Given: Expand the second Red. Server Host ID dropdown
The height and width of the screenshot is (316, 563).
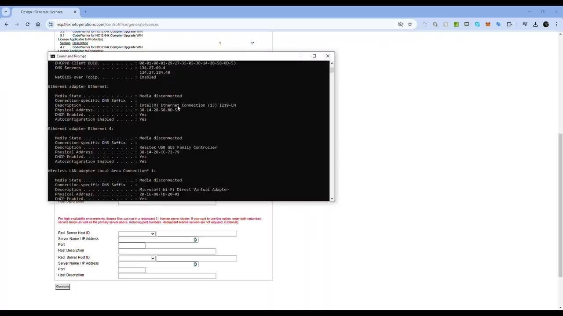Looking at the screenshot, I should point(137,259).
